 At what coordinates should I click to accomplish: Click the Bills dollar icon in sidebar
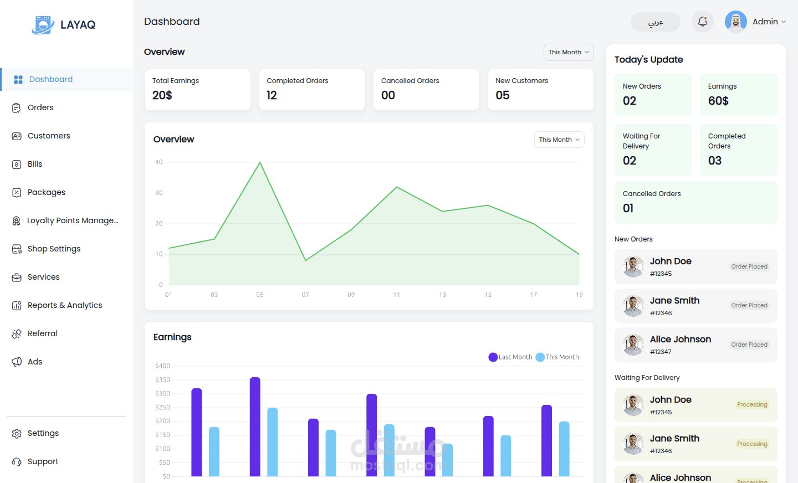[x=17, y=165]
